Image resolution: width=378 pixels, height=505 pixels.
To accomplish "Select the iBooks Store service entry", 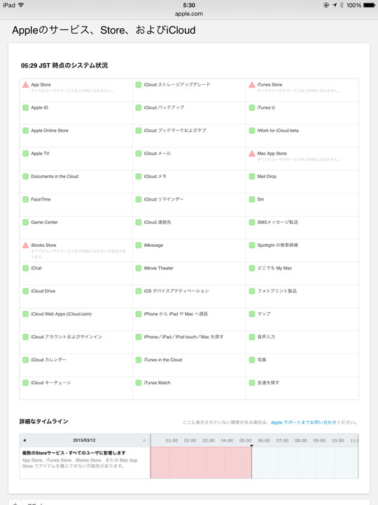I will [x=76, y=250].
